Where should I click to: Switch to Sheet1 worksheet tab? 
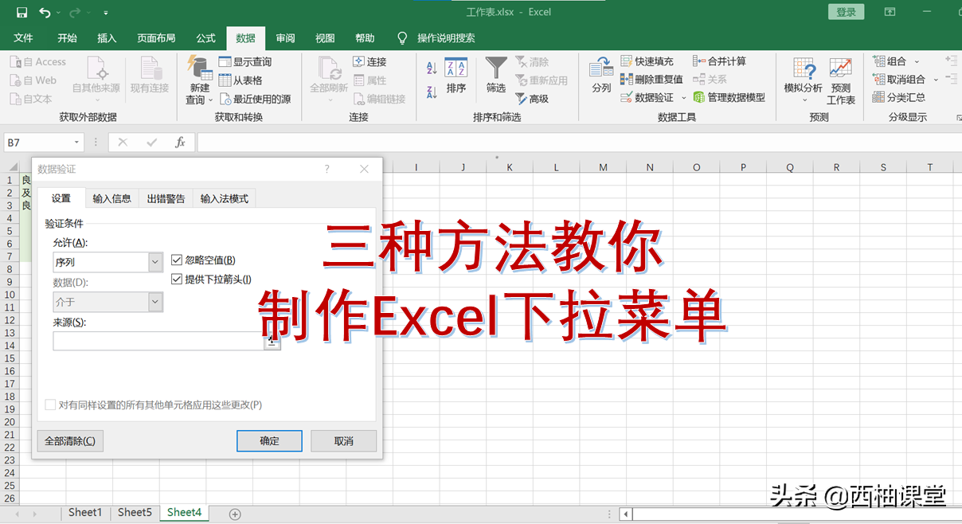click(x=85, y=513)
